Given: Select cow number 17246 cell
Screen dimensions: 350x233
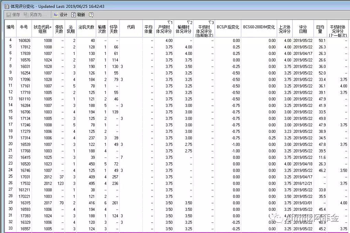Looking at the screenshot, I should pyautogui.click(x=25, y=125).
